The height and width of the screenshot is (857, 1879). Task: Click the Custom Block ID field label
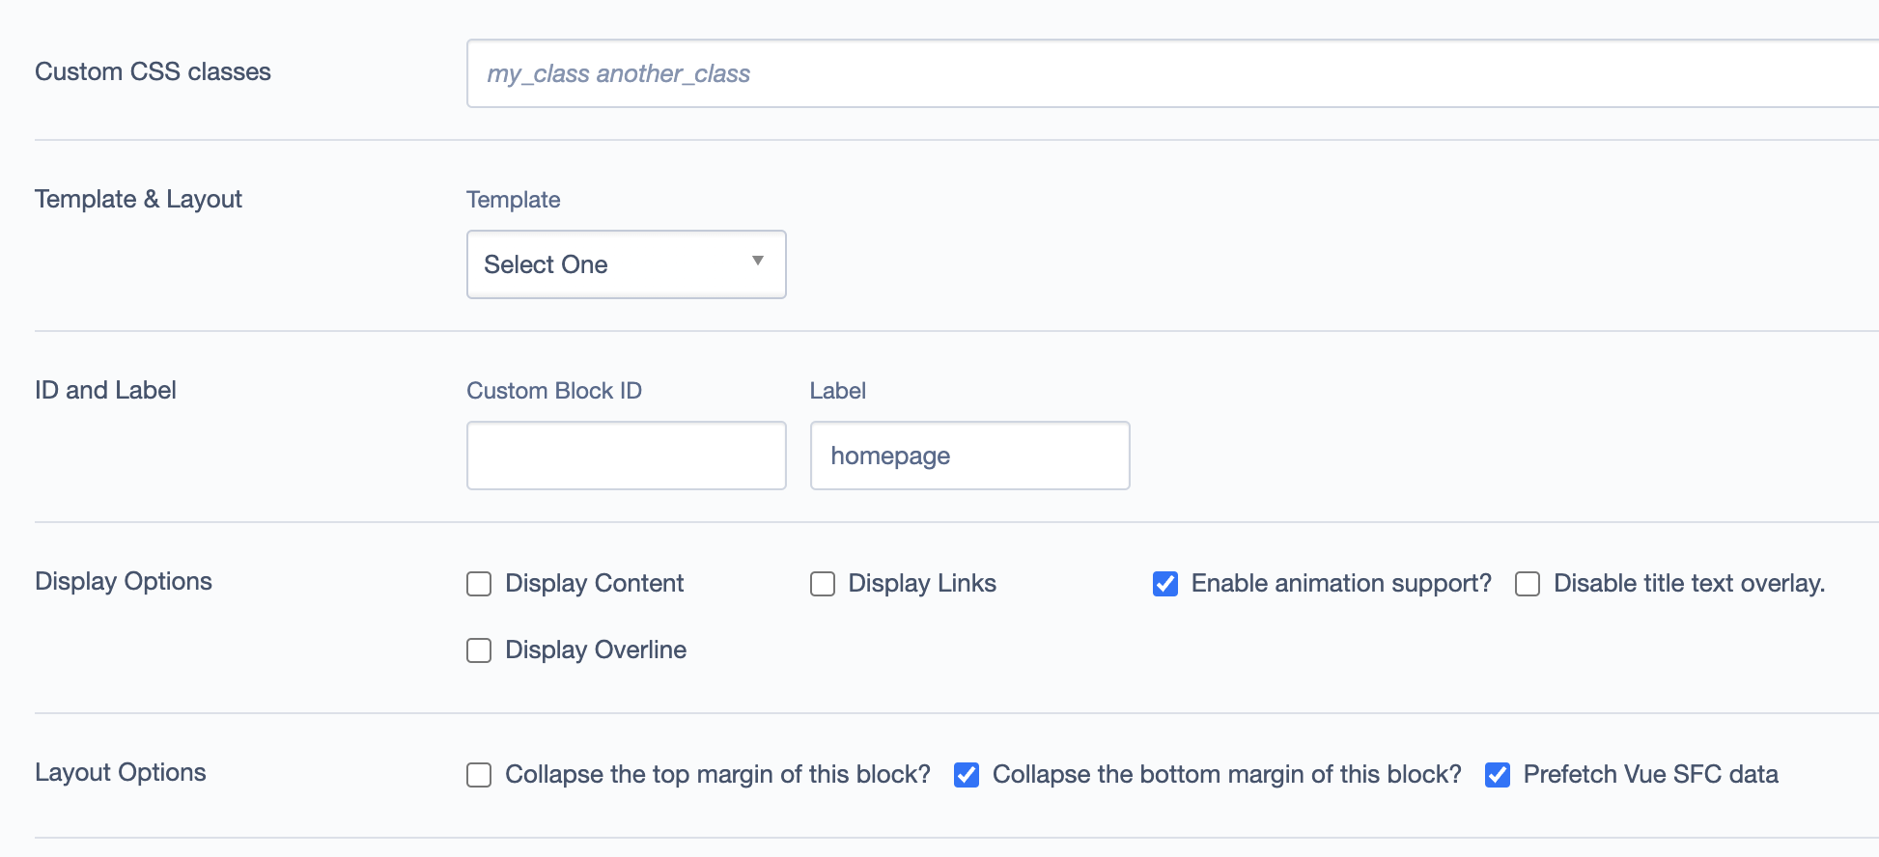tap(553, 390)
